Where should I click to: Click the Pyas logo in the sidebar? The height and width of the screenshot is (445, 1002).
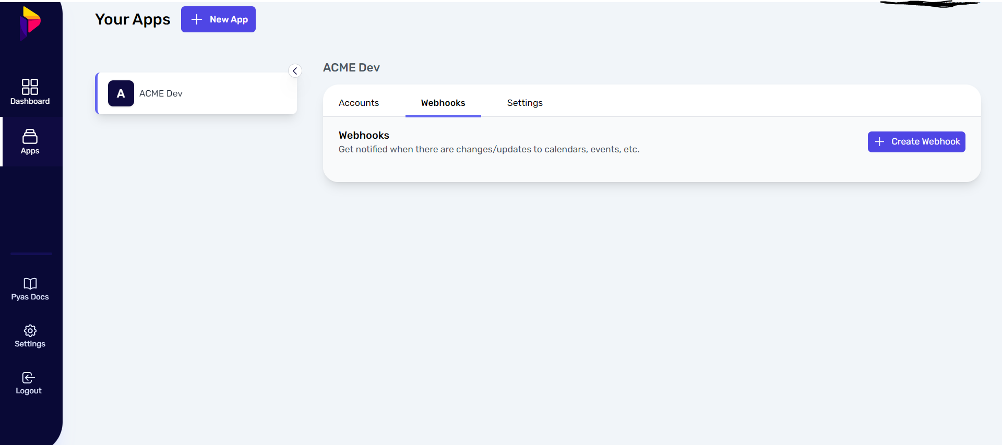point(30,23)
